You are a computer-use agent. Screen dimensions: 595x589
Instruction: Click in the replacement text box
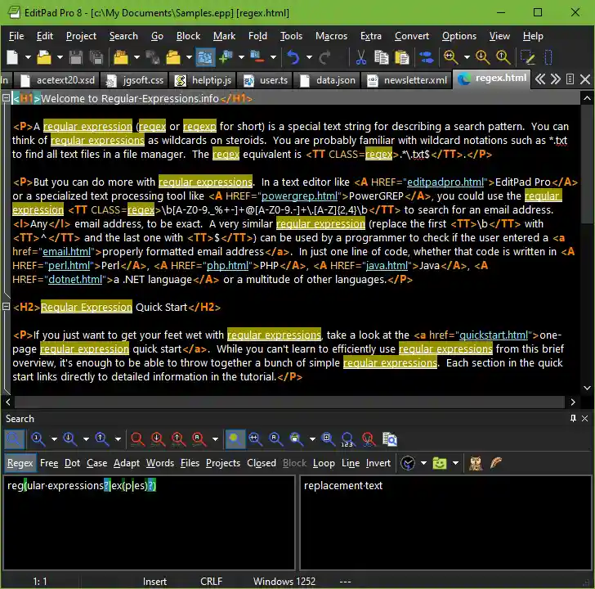coord(446,522)
